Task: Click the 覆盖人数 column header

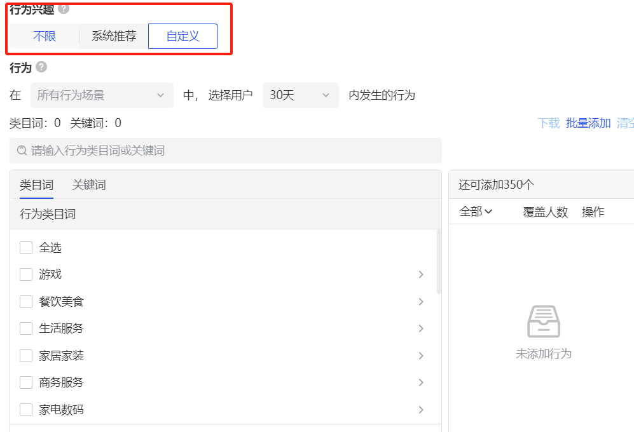Action: click(x=546, y=212)
